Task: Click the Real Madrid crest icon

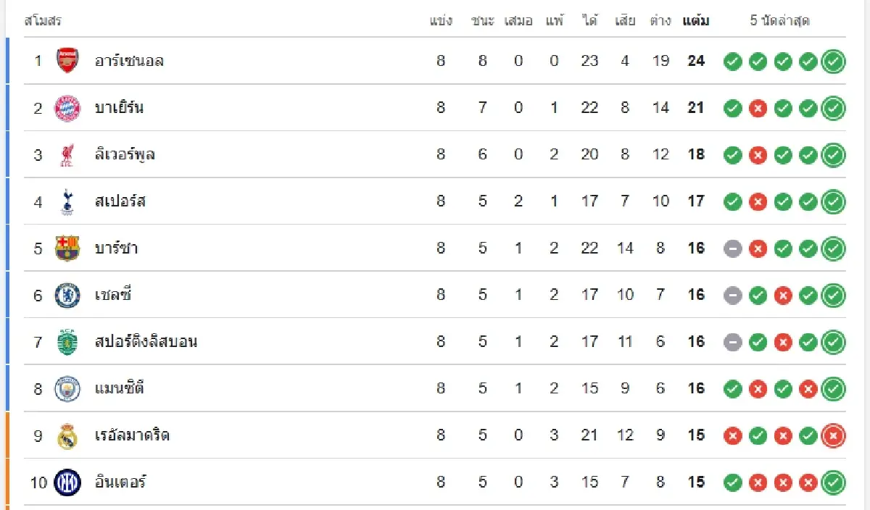Action: click(67, 435)
